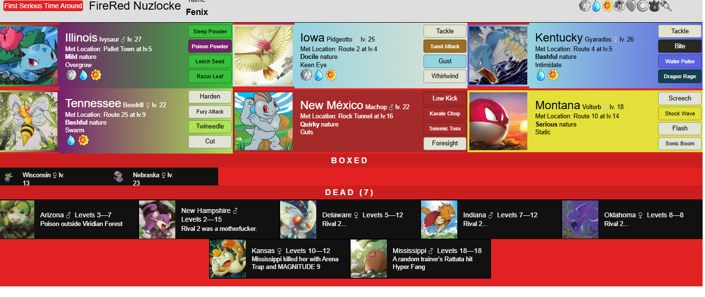This screenshot has width=705, height=297.
Task: Click the trainer name Fenix
Action: pos(197,12)
